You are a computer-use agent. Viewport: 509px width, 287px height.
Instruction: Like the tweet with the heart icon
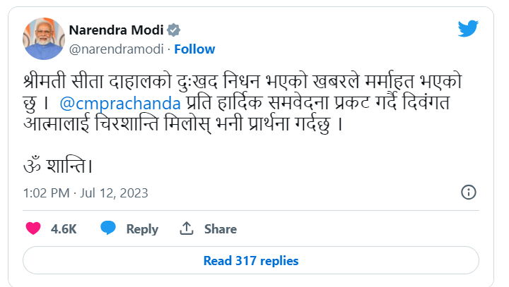click(33, 228)
